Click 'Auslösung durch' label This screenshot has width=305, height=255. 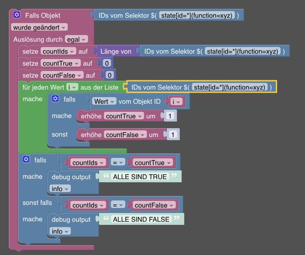[x=38, y=39]
